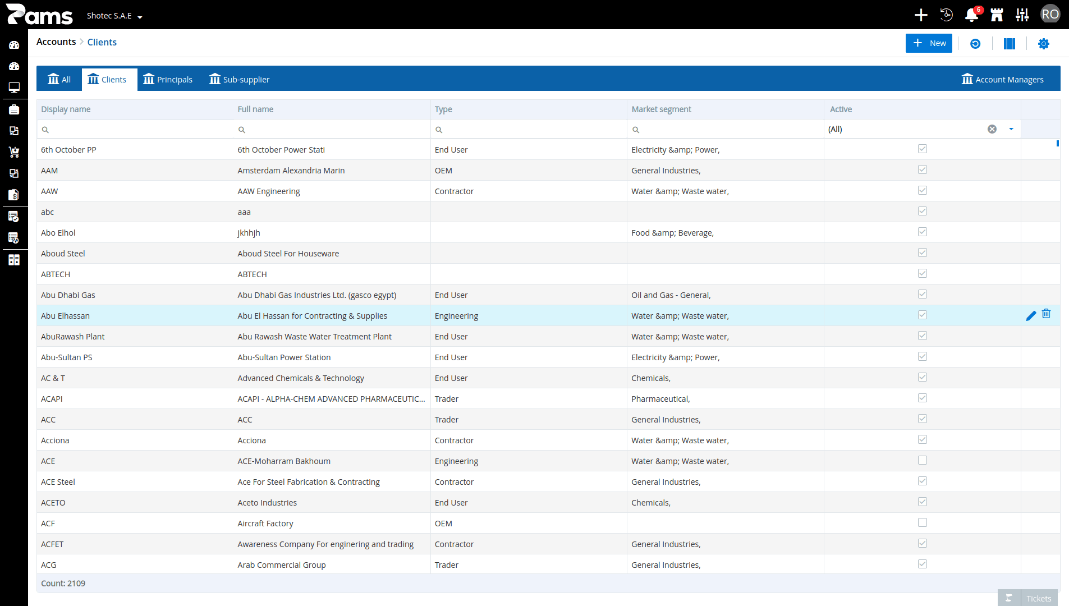This screenshot has width=1069, height=606.
Task: Click the New button
Action: click(x=929, y=43)
